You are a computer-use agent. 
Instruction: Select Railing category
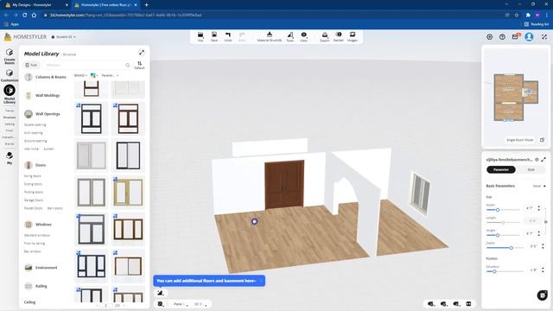[35, 286]
